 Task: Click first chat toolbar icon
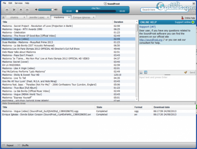pos(141,73)
